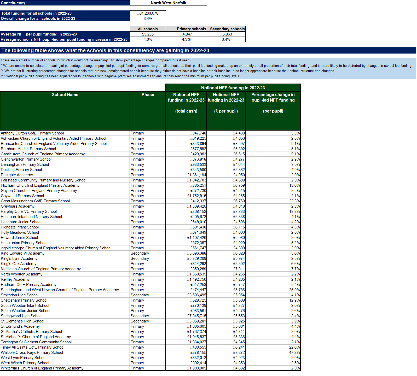Click Sandringham and West Newton school name

point(60,290)
